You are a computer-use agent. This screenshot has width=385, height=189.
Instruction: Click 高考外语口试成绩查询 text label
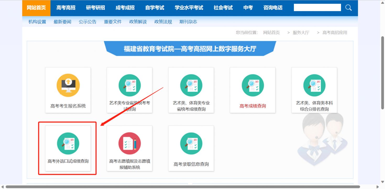coord(68,161)
